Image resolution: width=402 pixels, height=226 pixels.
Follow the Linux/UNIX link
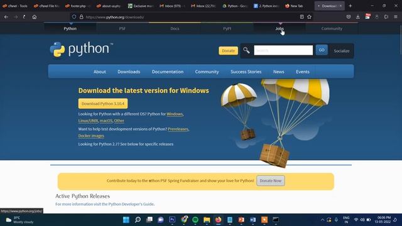click(x=88, y=121)
